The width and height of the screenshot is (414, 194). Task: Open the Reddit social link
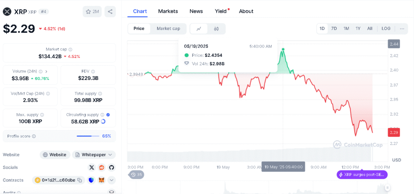(101, 167)
